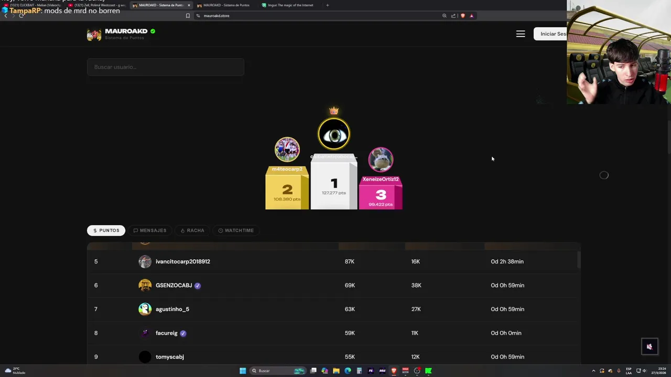
Task: Switch to second MAUROAKD Sistema de Puntos tab
Action: (x=226, y=5)
